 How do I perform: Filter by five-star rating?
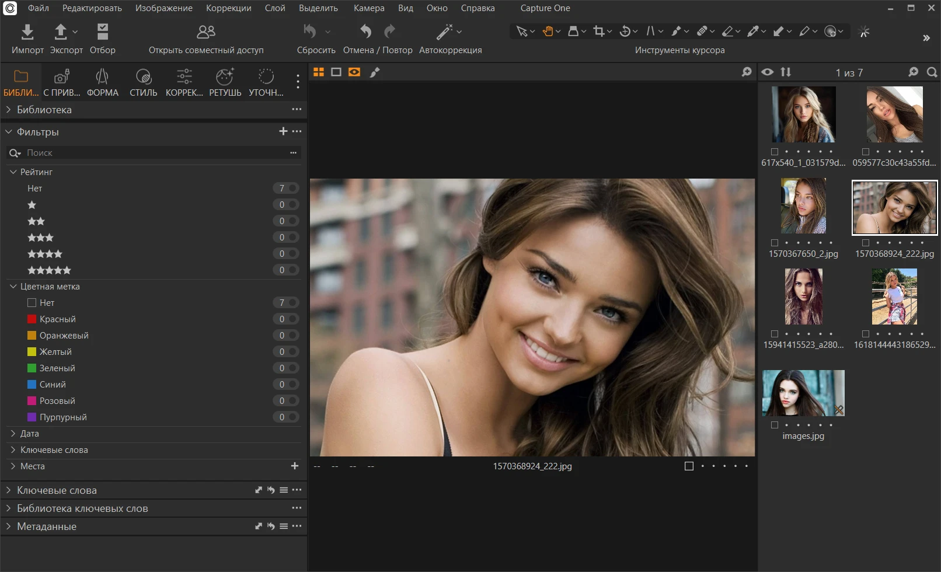(49, 270)
